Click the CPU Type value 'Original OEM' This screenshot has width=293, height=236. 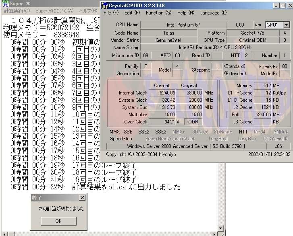tap(253, 40)
